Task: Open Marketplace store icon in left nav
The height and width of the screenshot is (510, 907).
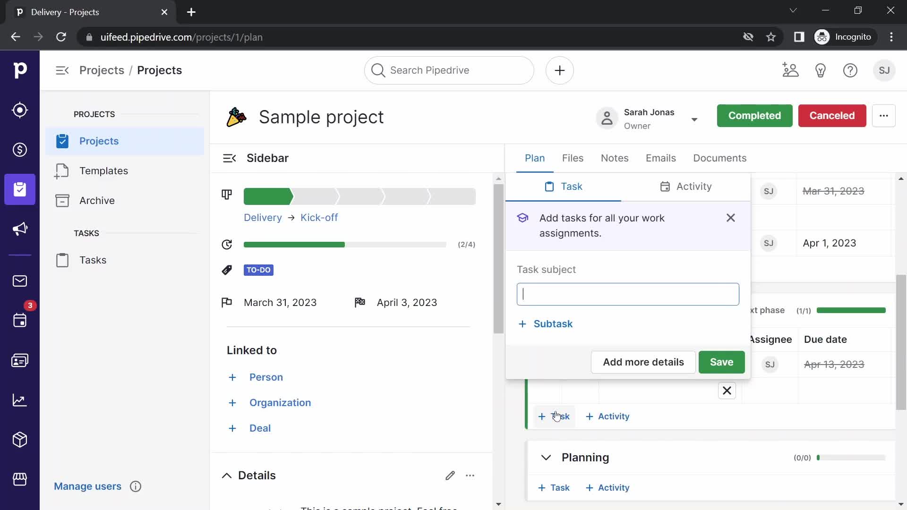Action: (x=20, y=479)
